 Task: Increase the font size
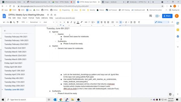[64, 22]
